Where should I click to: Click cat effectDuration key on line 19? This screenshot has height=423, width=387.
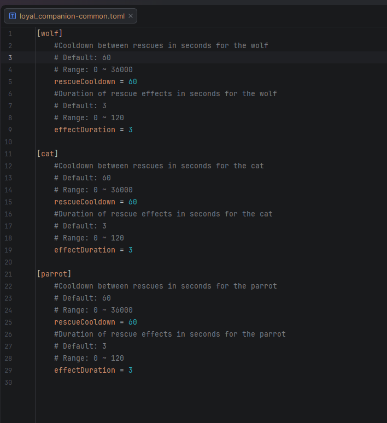coord(85,250)
